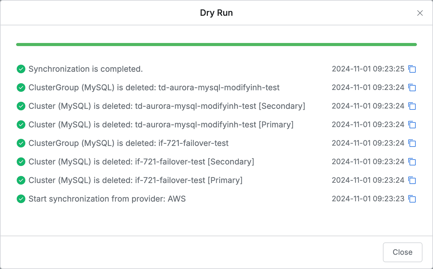The image size is (433, 269).
Task: Click the 'Start synchronization from provider: AWS' text
Action: pyautogui.click(x=107, y=199)
